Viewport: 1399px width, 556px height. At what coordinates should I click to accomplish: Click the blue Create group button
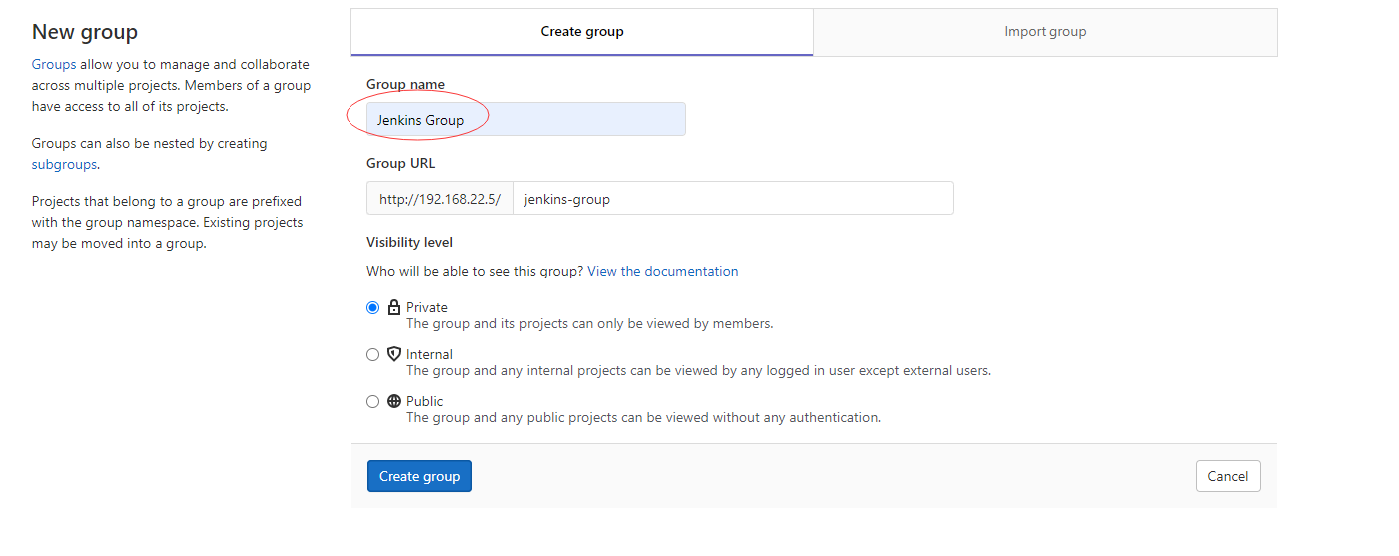point(419,476)
